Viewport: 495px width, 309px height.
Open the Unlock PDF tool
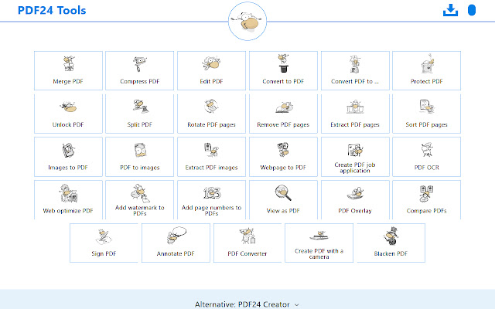point(68,114)
